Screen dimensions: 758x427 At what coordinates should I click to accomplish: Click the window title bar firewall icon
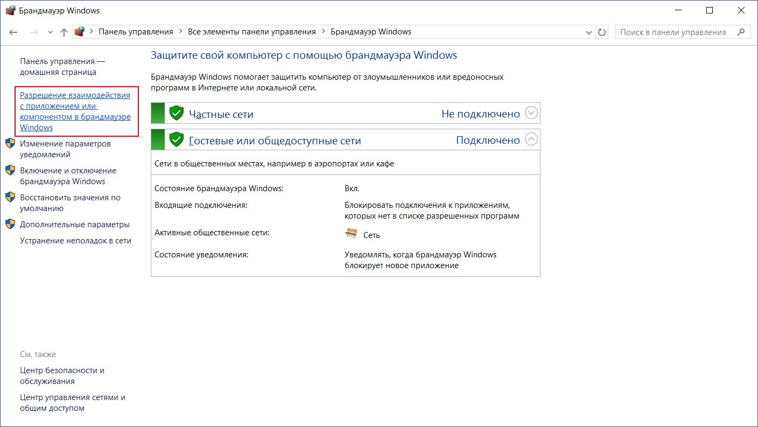coord(10,10)
